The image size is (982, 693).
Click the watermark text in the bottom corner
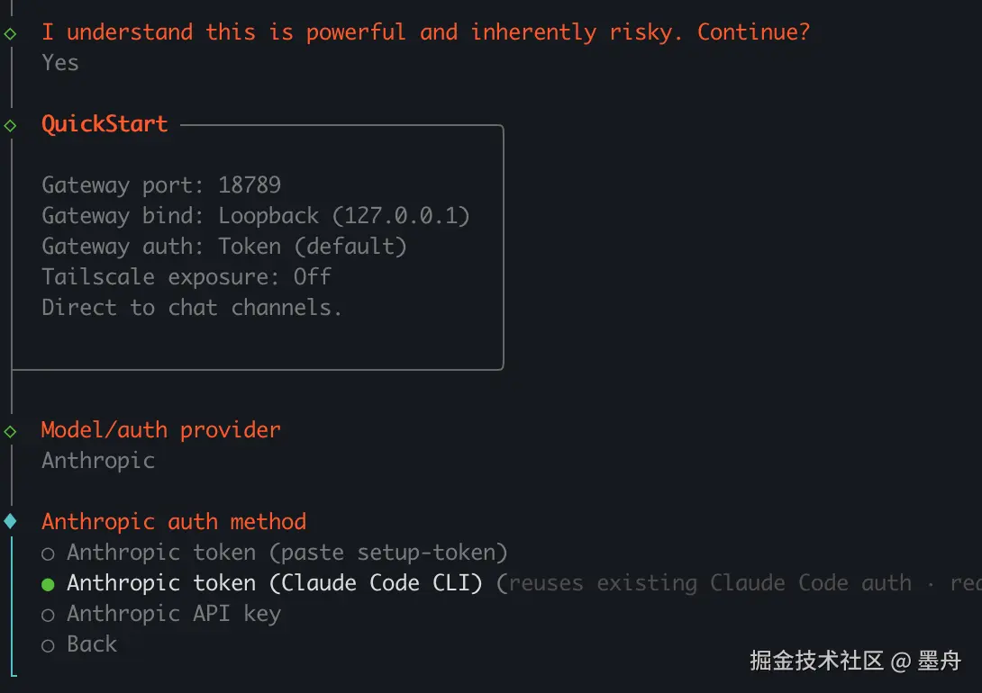[855, 661]
